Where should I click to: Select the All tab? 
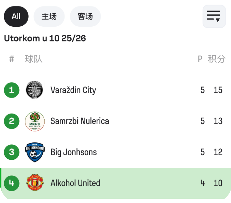[16, 16]
